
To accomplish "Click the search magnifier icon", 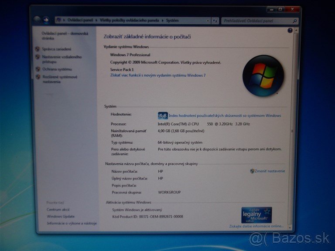I will pos(294,21).
